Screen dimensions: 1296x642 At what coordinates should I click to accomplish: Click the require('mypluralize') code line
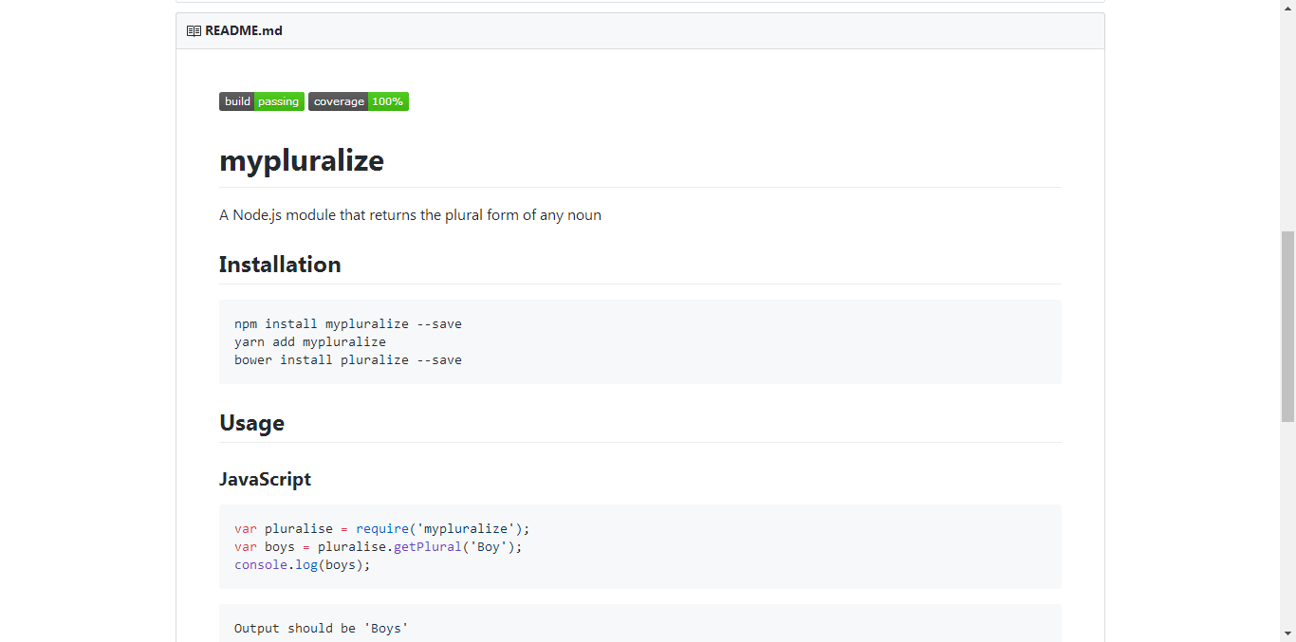pos(382,529)
